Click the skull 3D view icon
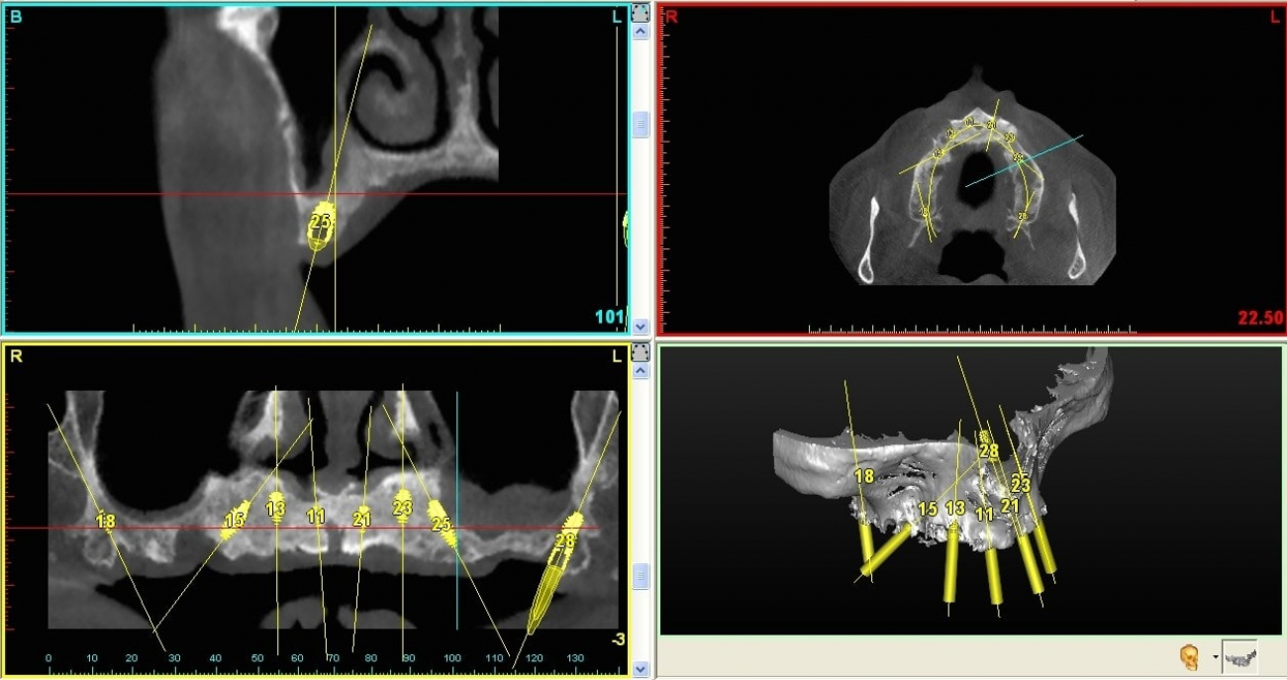Viewport: 1287px width, 680px height. coord(1189,657)
